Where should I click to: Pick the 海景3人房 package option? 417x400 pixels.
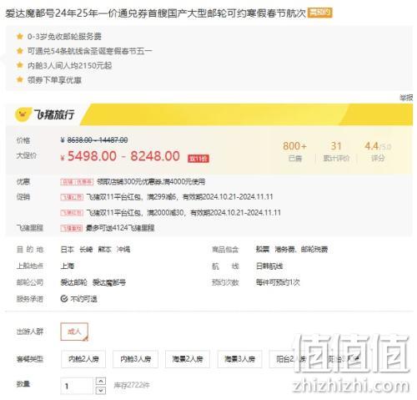[x=239, y=359]
